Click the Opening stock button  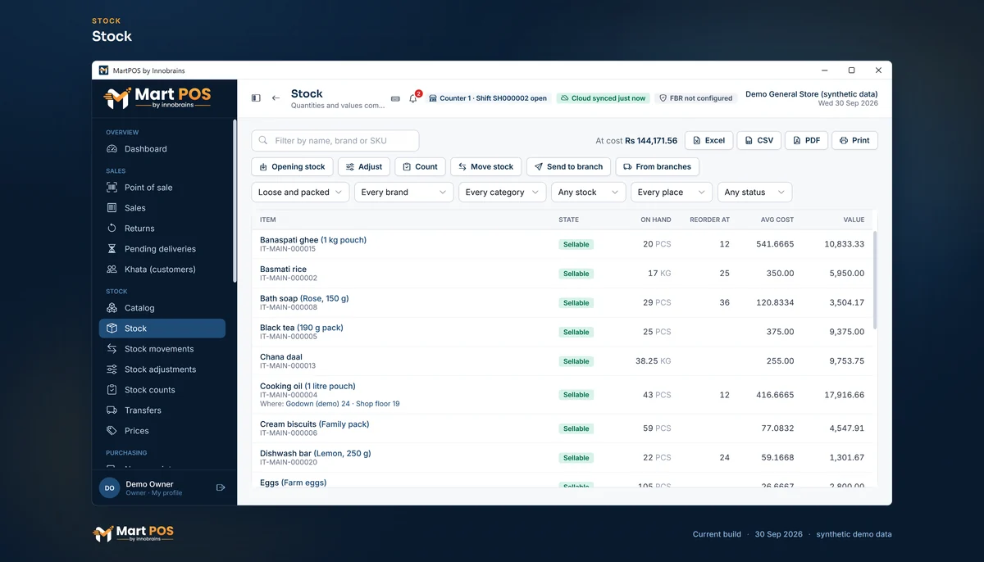point(293,167)
